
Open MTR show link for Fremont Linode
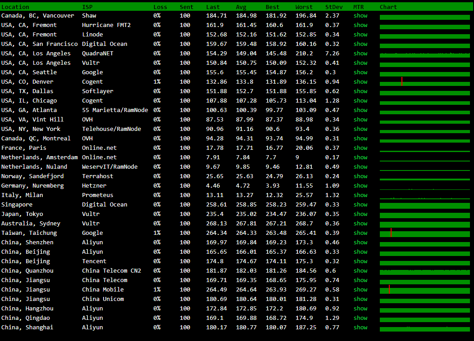tap(360, 35)
